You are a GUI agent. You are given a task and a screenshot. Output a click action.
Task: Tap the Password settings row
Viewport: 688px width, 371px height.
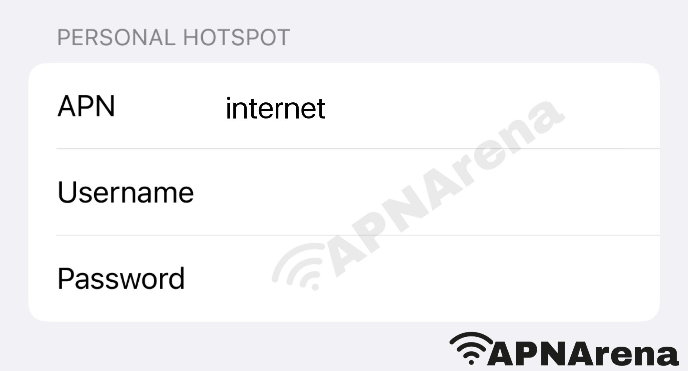pos(343,281)
